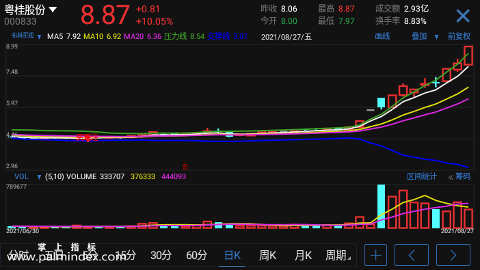
Task: Click the MA20 6.36 value
Action: (142, 37)
